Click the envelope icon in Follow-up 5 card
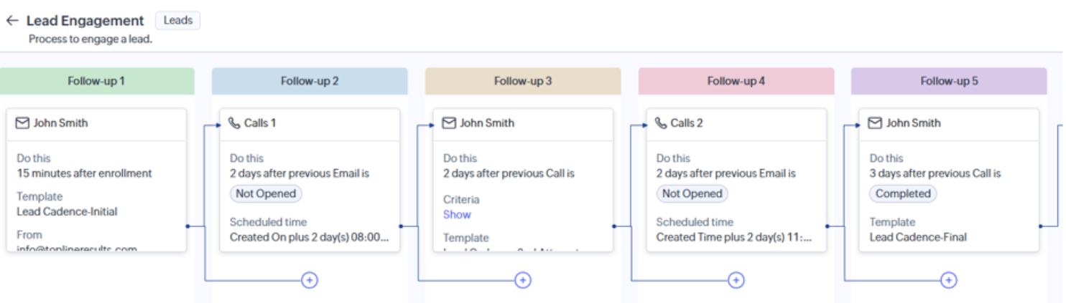 coord(875,123)
